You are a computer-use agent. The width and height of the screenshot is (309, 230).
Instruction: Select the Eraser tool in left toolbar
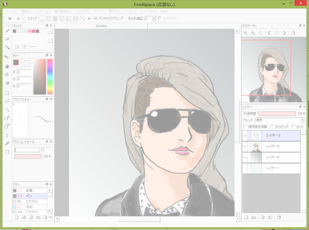coord(7,39)
